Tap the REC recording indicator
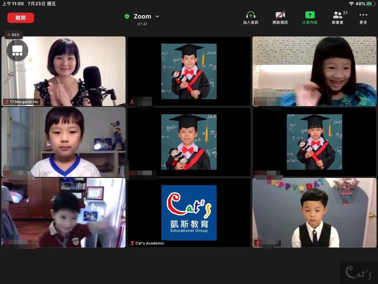 (14, 35)
